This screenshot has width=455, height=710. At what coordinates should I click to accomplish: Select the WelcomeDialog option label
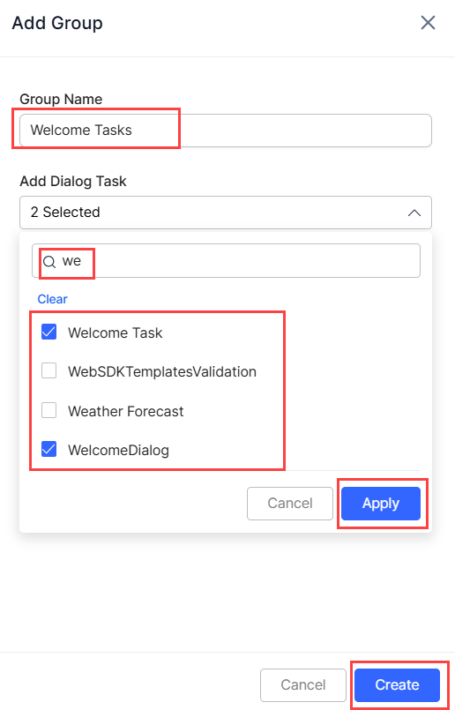[118, 450]
